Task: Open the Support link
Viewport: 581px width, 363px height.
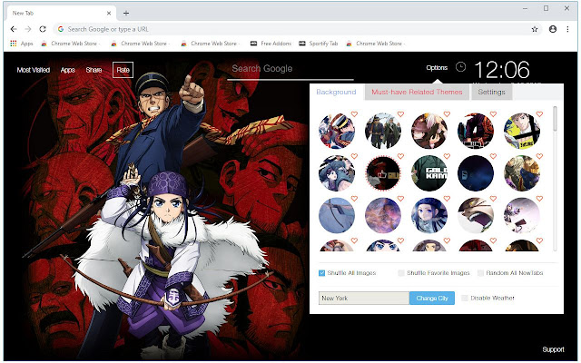Action: (553, 349)
